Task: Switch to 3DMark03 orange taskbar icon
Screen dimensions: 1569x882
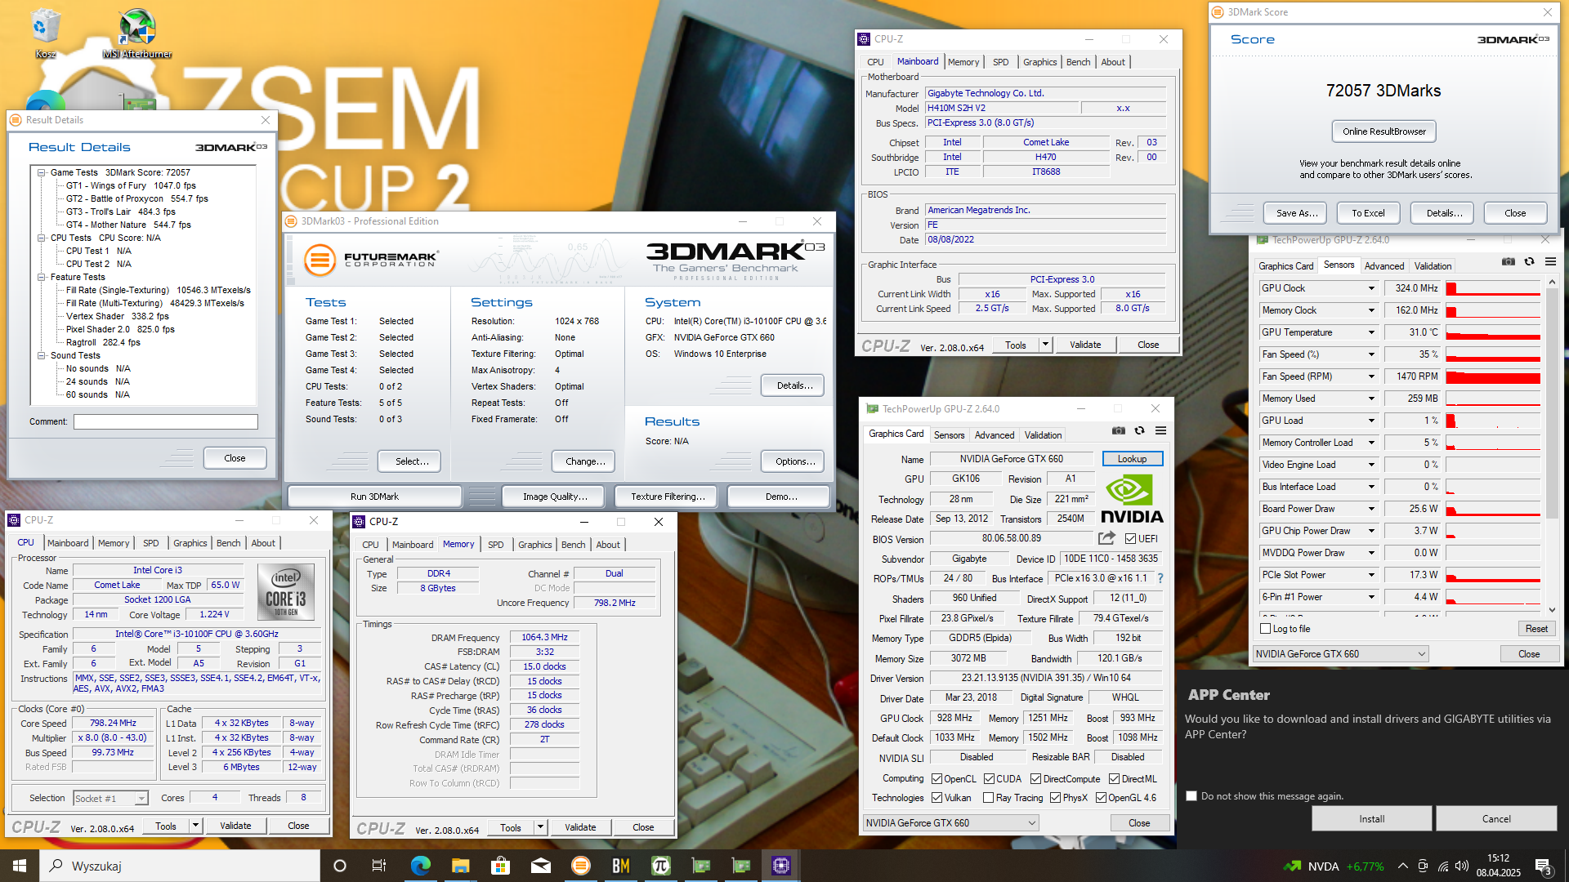Action: (x=580, y=866)
